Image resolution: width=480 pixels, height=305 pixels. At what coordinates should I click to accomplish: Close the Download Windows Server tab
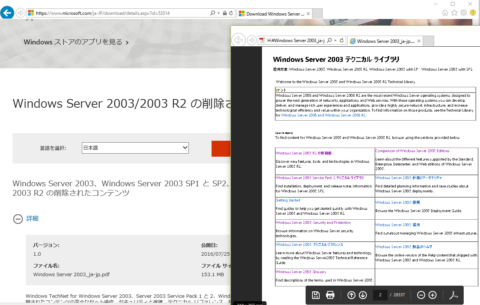[x=308, y=14]
